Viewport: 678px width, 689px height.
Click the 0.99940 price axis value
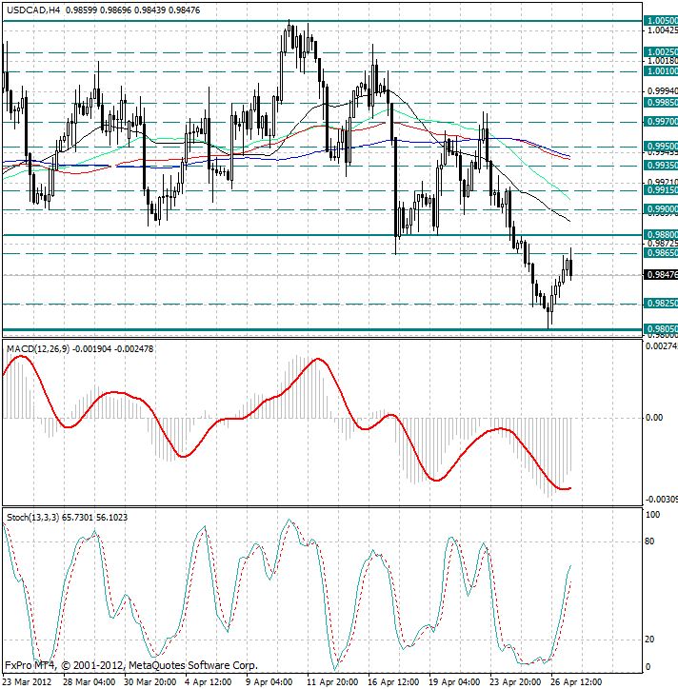tap(663, 91)
